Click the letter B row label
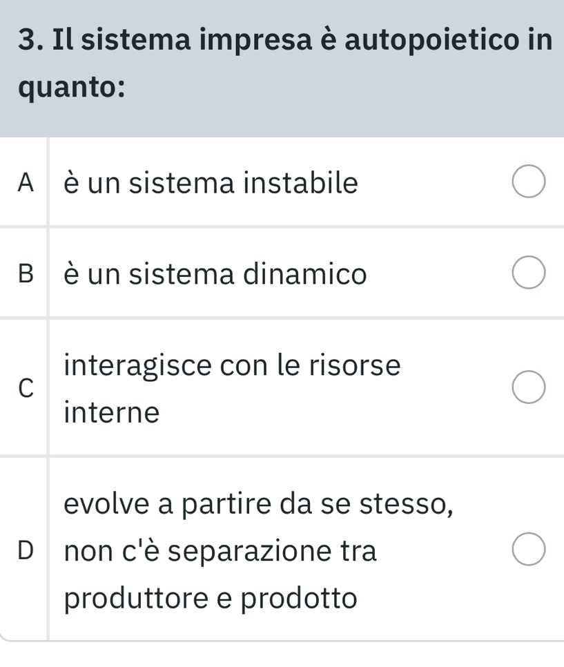This screenshot has width=564, height=667. (26, 274)
